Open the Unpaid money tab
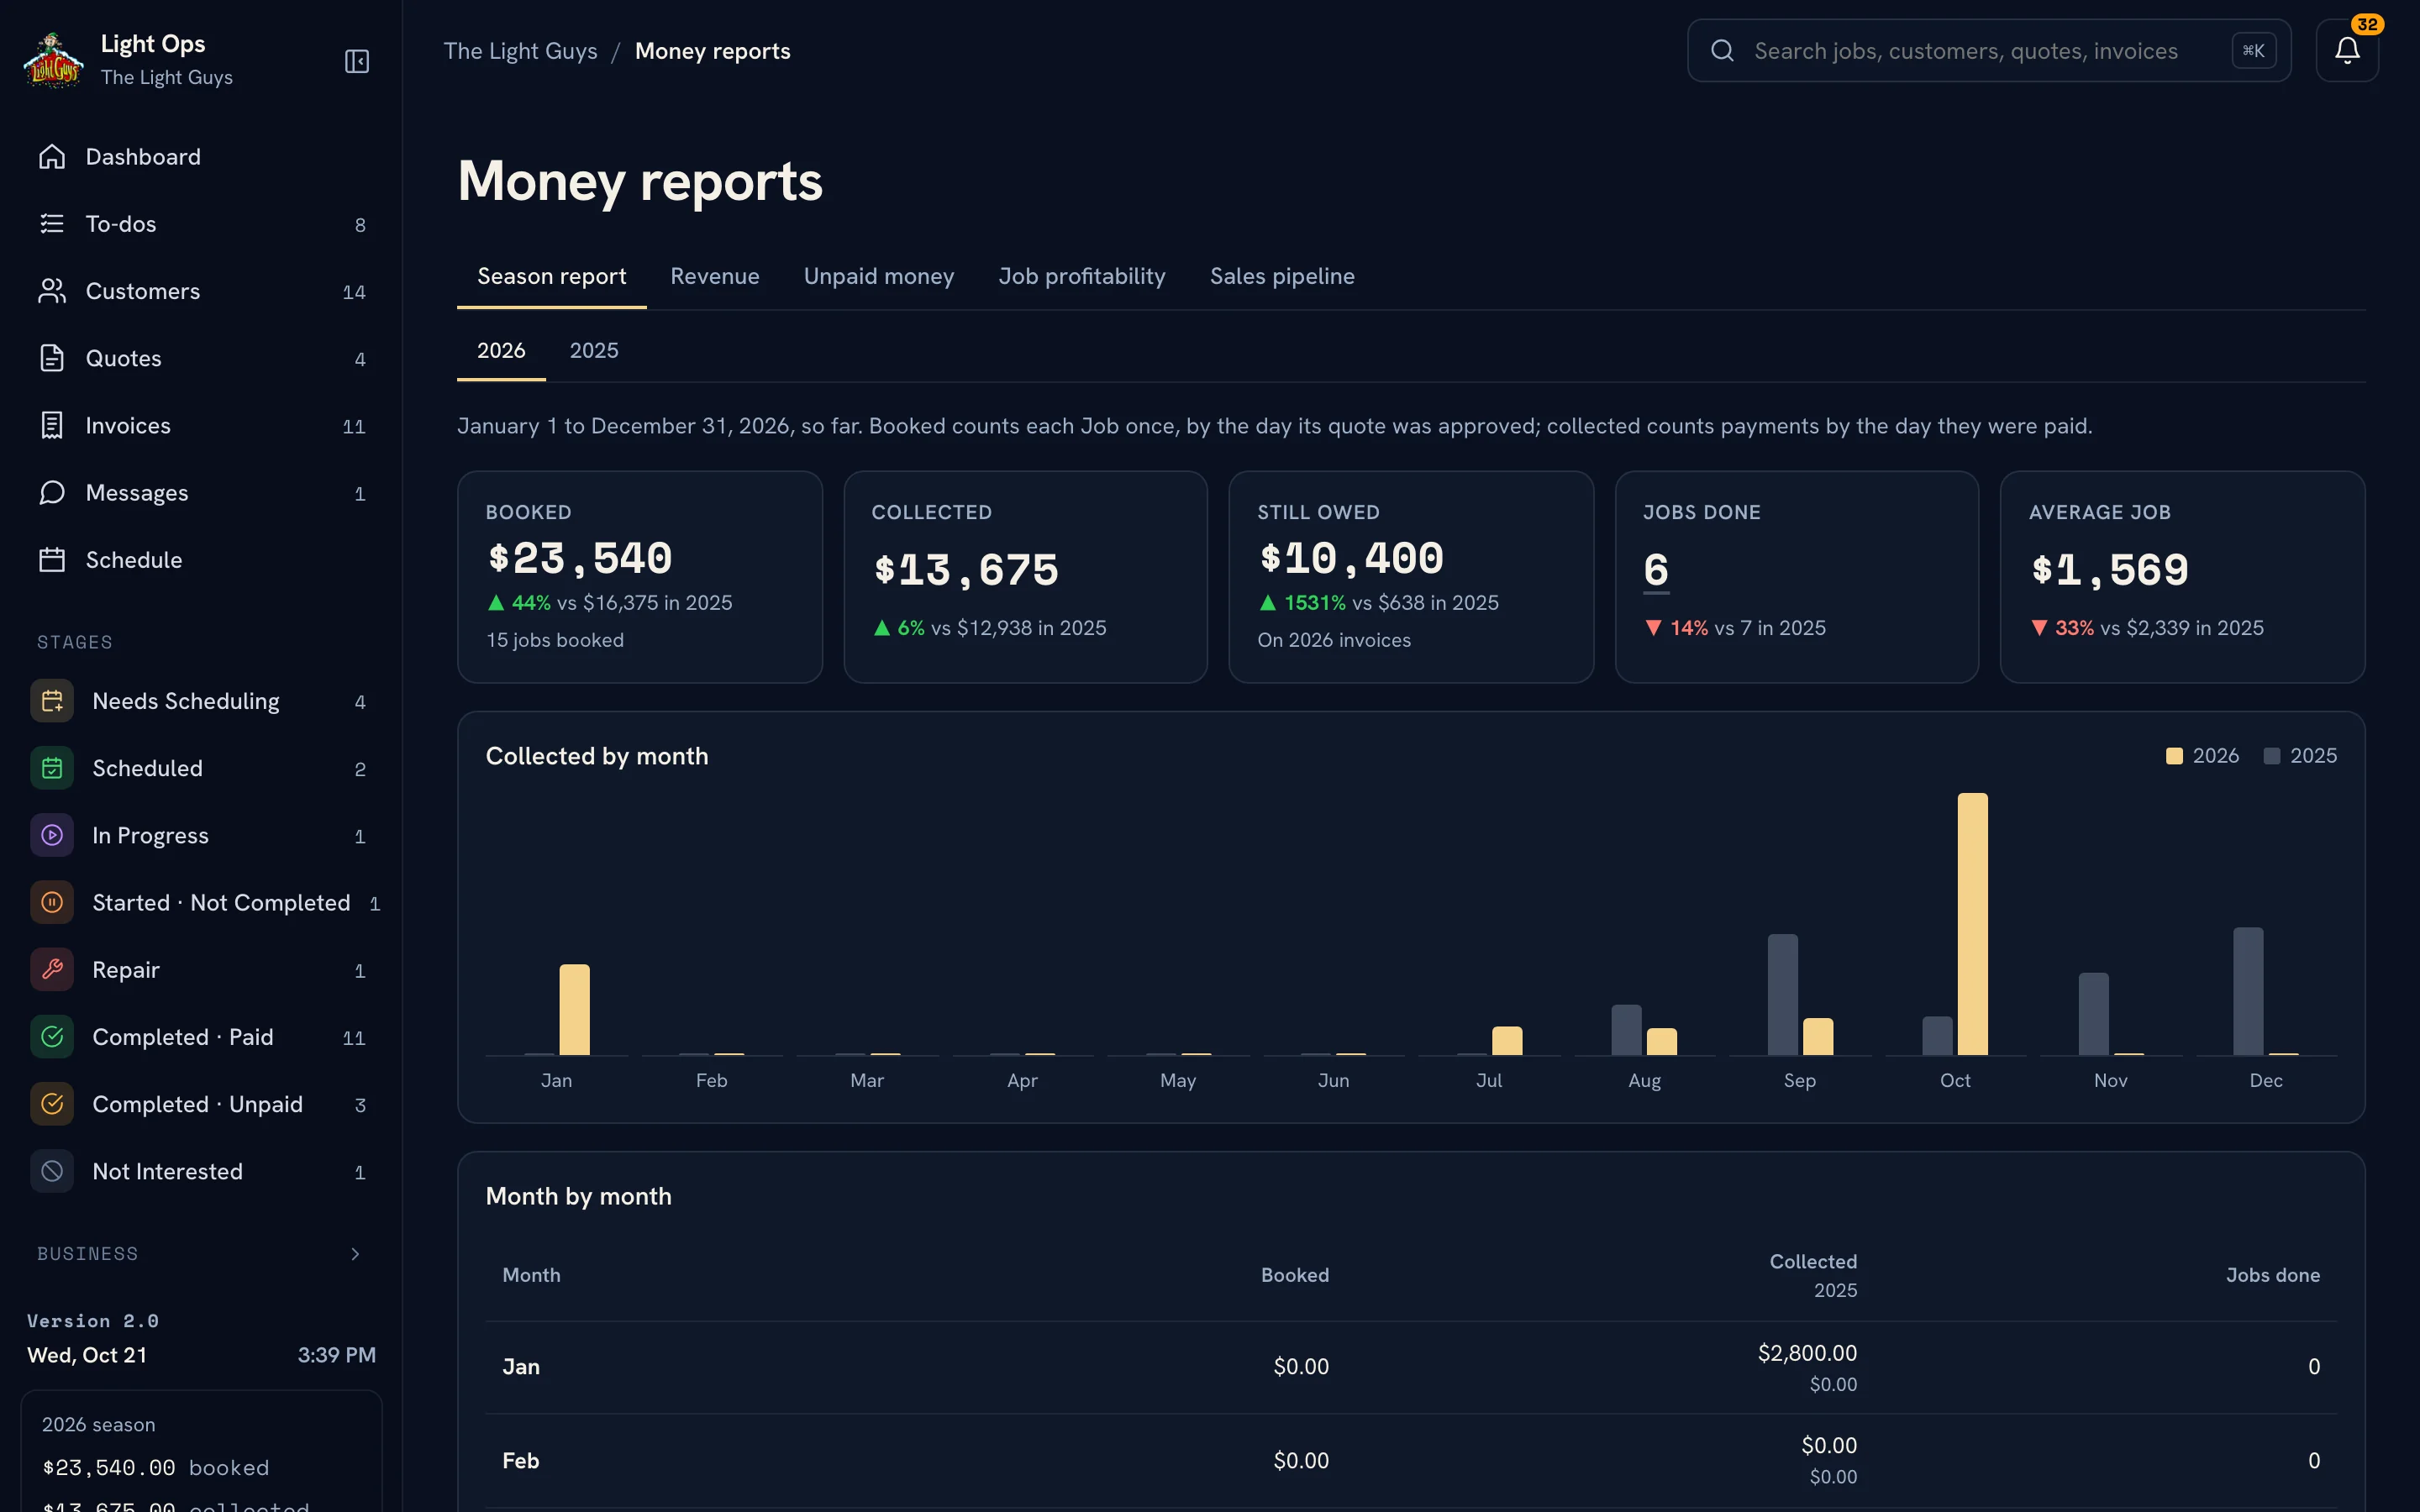This screenshot has height=1512, width=2420. tap(879, 277)
